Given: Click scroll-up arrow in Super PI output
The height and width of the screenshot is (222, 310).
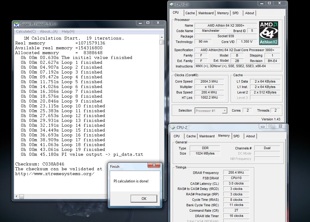Looking at the screenshot, I should 162,37.
